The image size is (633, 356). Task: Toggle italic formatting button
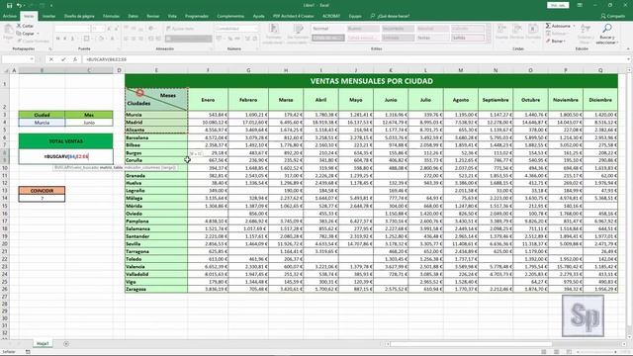coord(65,39)
